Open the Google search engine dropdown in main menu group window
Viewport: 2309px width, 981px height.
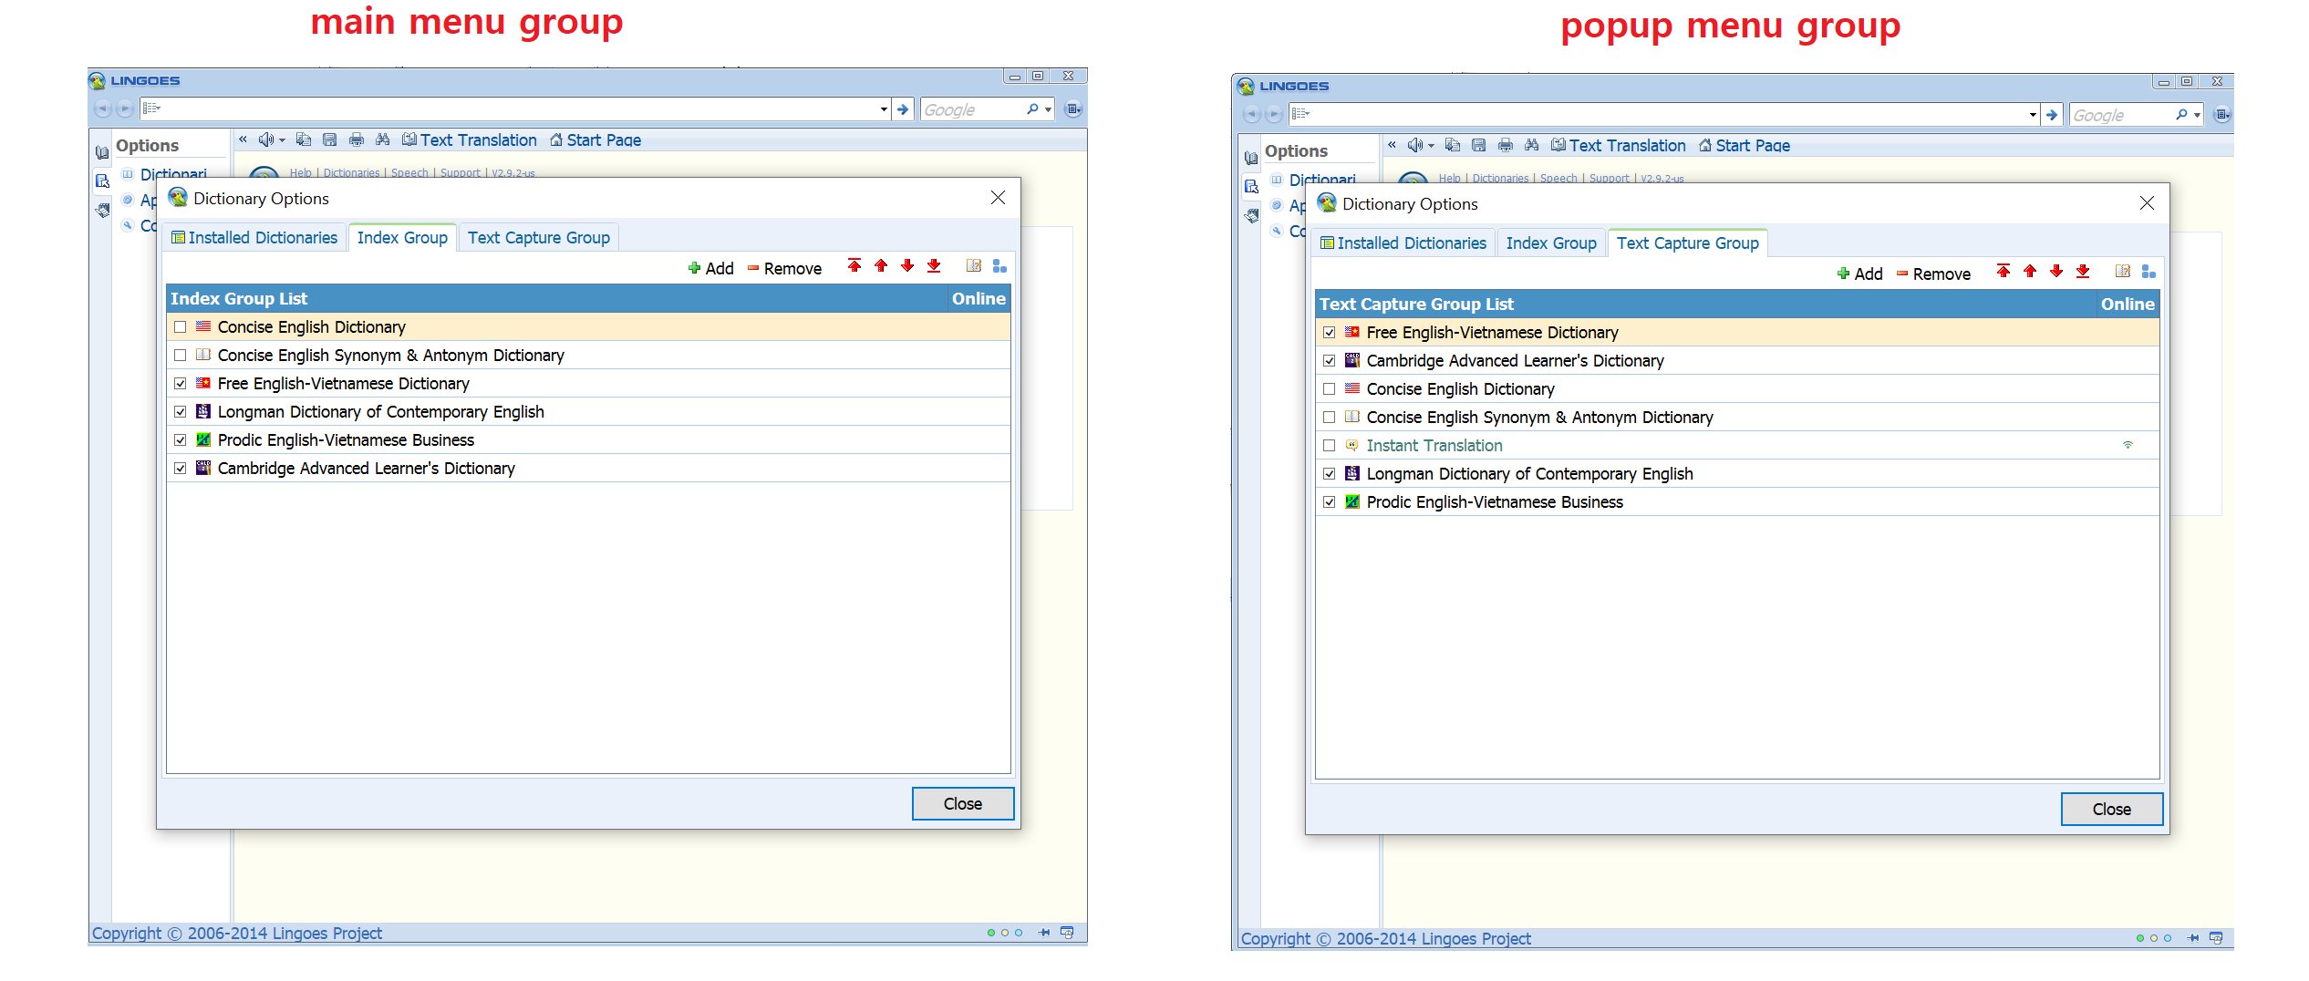click(x=1049, y=109)
